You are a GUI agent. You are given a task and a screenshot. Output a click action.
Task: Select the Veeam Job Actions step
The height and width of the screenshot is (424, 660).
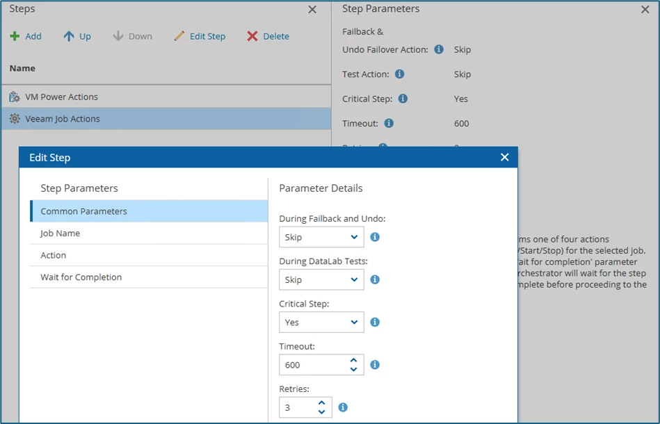(x=63, y=119)
